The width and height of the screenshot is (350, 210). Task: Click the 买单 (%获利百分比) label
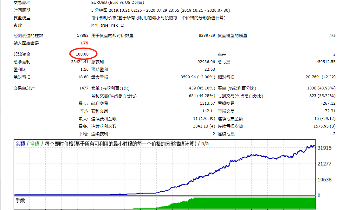237,88
